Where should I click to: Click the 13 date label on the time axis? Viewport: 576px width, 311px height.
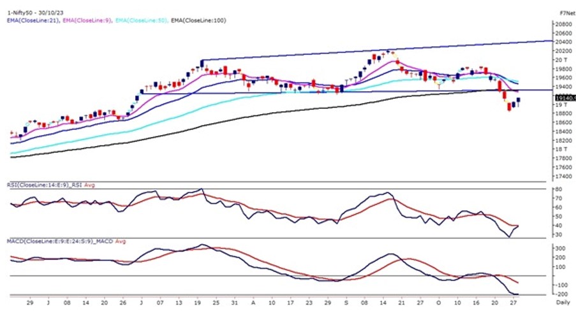pyautogui.click(x=179, y=303)
